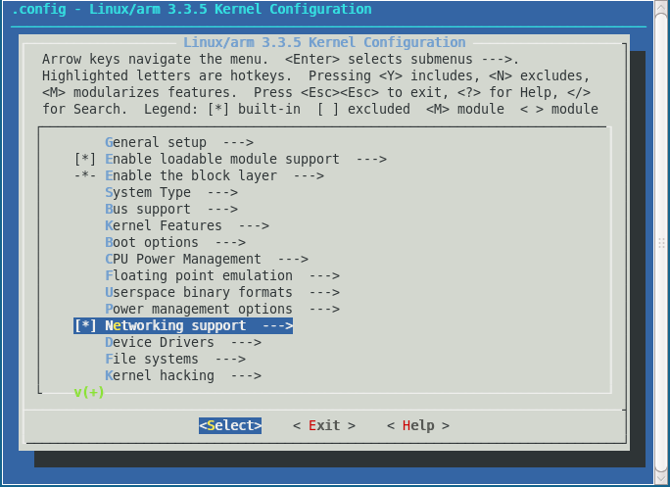Open the General setup submenu
670x487 pixels.
[x=179, y=142]
